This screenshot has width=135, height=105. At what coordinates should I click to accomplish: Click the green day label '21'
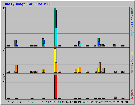click(87, 102)
